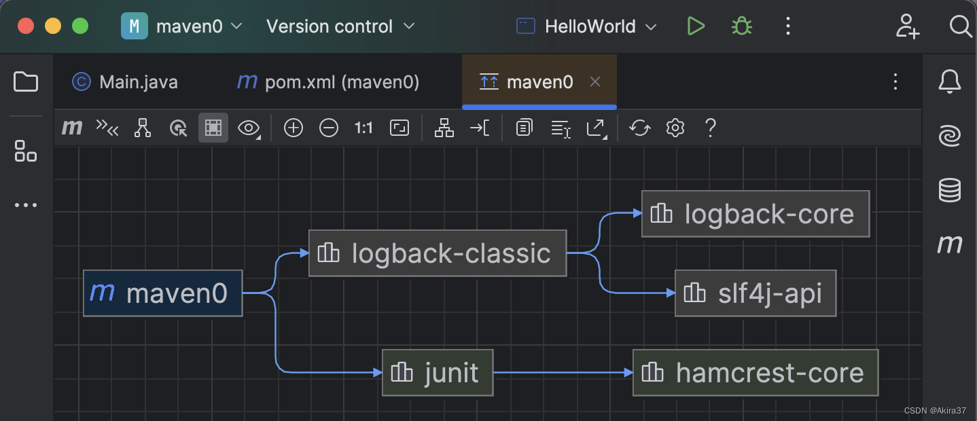Apply current layout icon
Image resolution: width=977 pixels, height=421 pixels.
click(x=444, y=128)
